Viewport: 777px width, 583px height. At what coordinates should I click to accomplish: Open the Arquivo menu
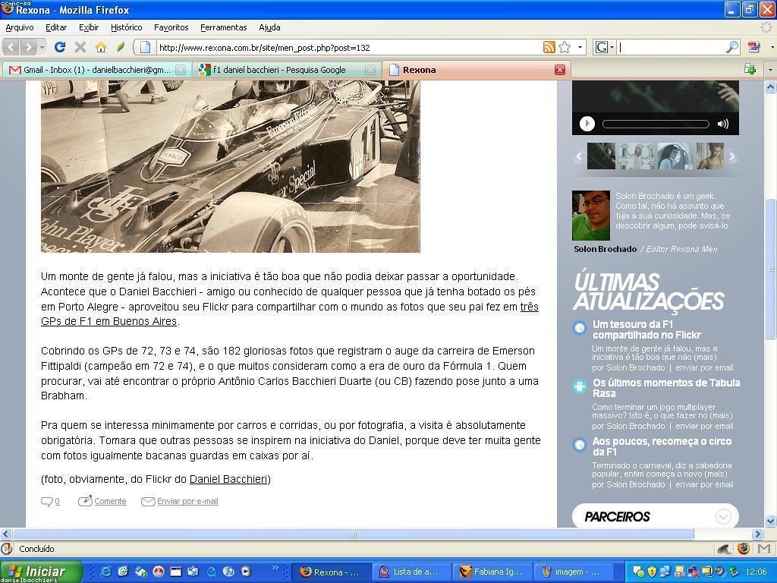20,28
